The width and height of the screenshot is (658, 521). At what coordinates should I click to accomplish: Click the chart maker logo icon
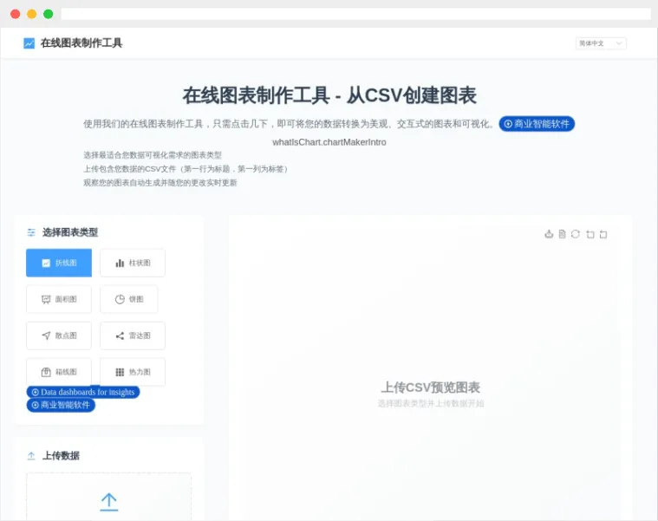(x=29, y=43)
